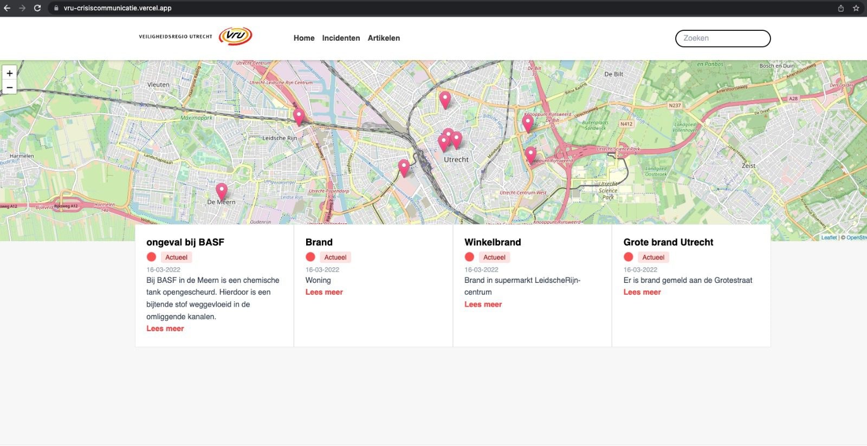Reload the page with browser refresh icon
Image resolution: width=867 pixels, height=446 pixels.
37,8
